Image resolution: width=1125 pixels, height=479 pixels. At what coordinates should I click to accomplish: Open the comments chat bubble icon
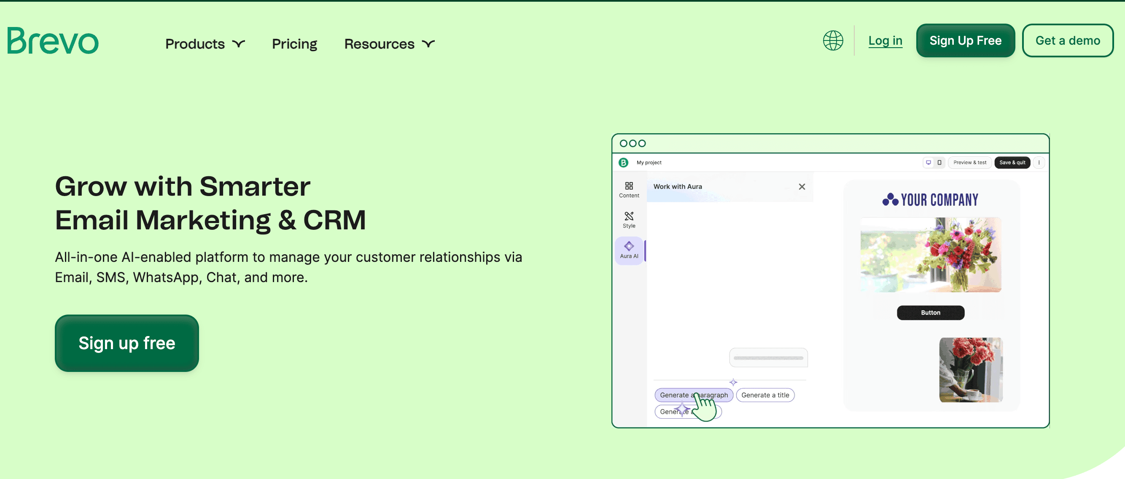click(x=929, y=162)
